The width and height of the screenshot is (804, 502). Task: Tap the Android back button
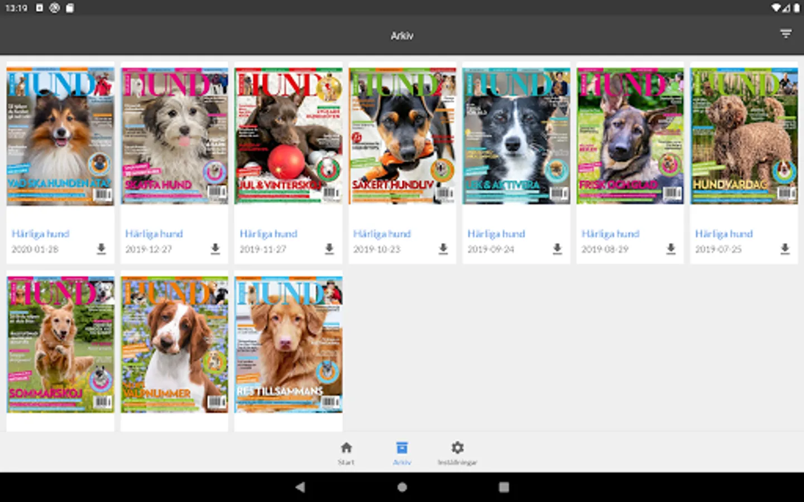click(300, 487)
